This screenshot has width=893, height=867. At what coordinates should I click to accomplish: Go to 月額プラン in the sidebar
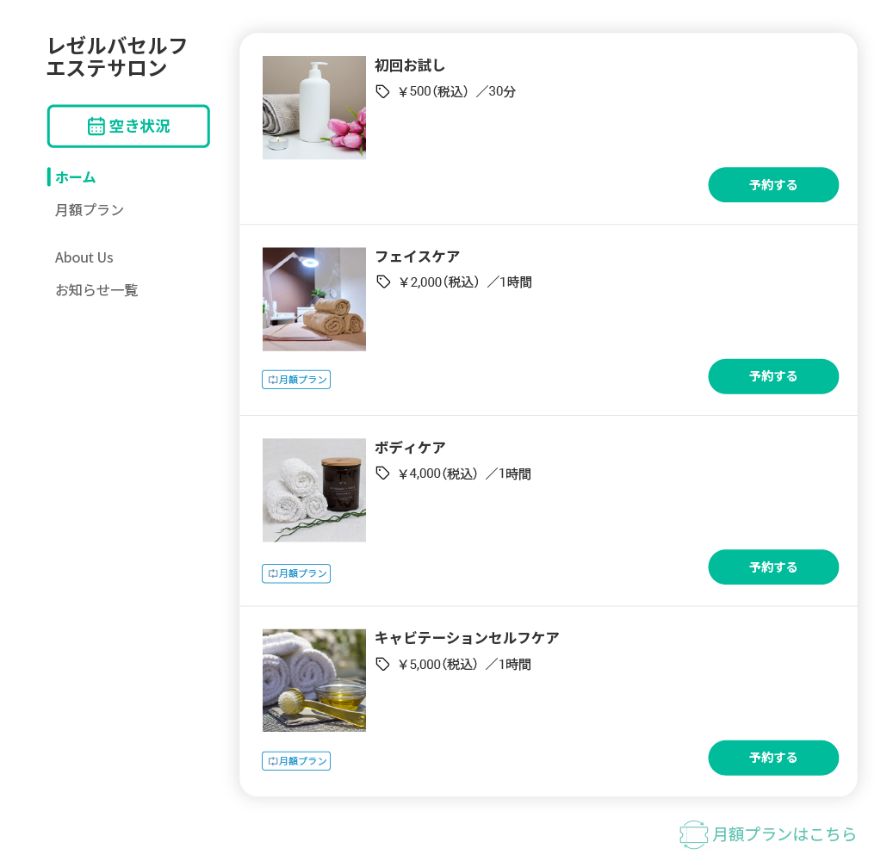click(x=90, y=210)
